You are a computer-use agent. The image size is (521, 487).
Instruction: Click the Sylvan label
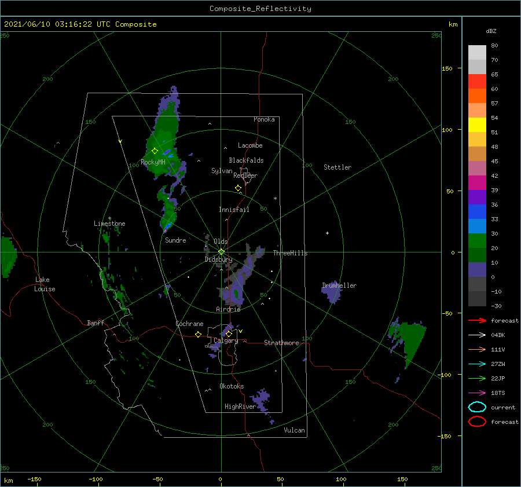(x=222, y=171)
